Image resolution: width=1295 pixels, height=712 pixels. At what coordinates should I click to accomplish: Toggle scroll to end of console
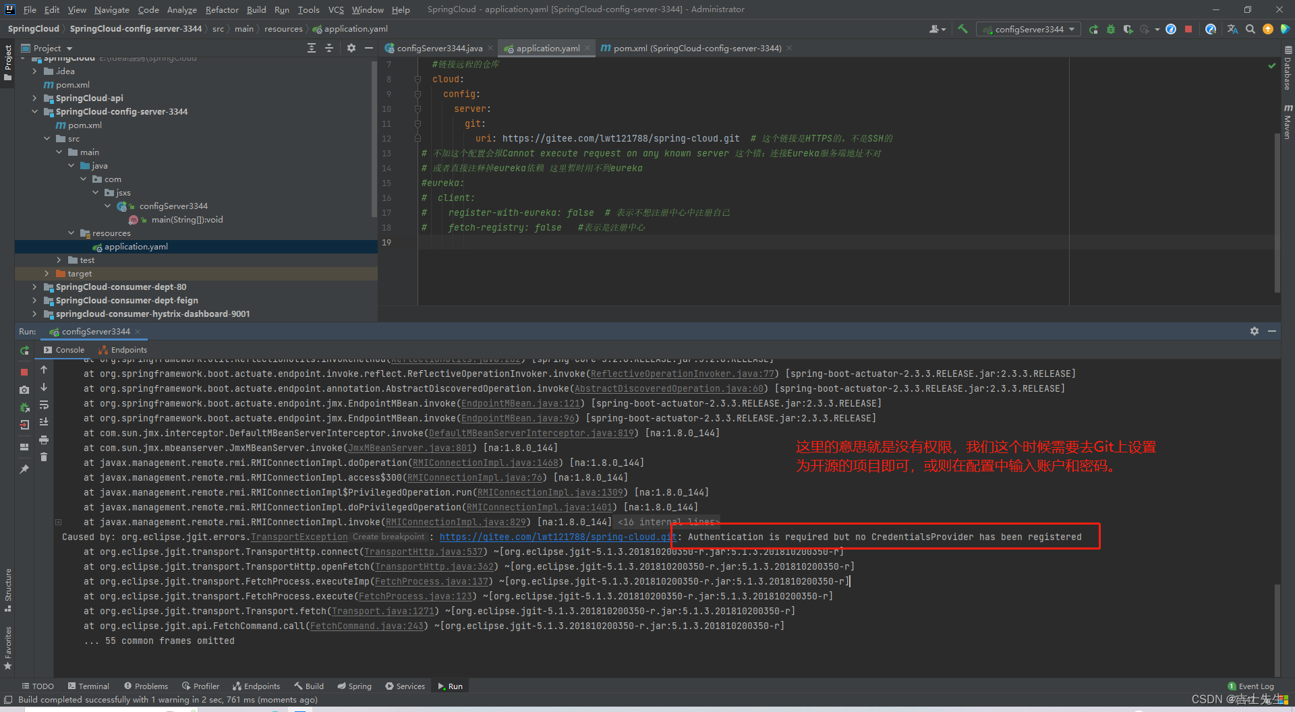tap(44, 422)
